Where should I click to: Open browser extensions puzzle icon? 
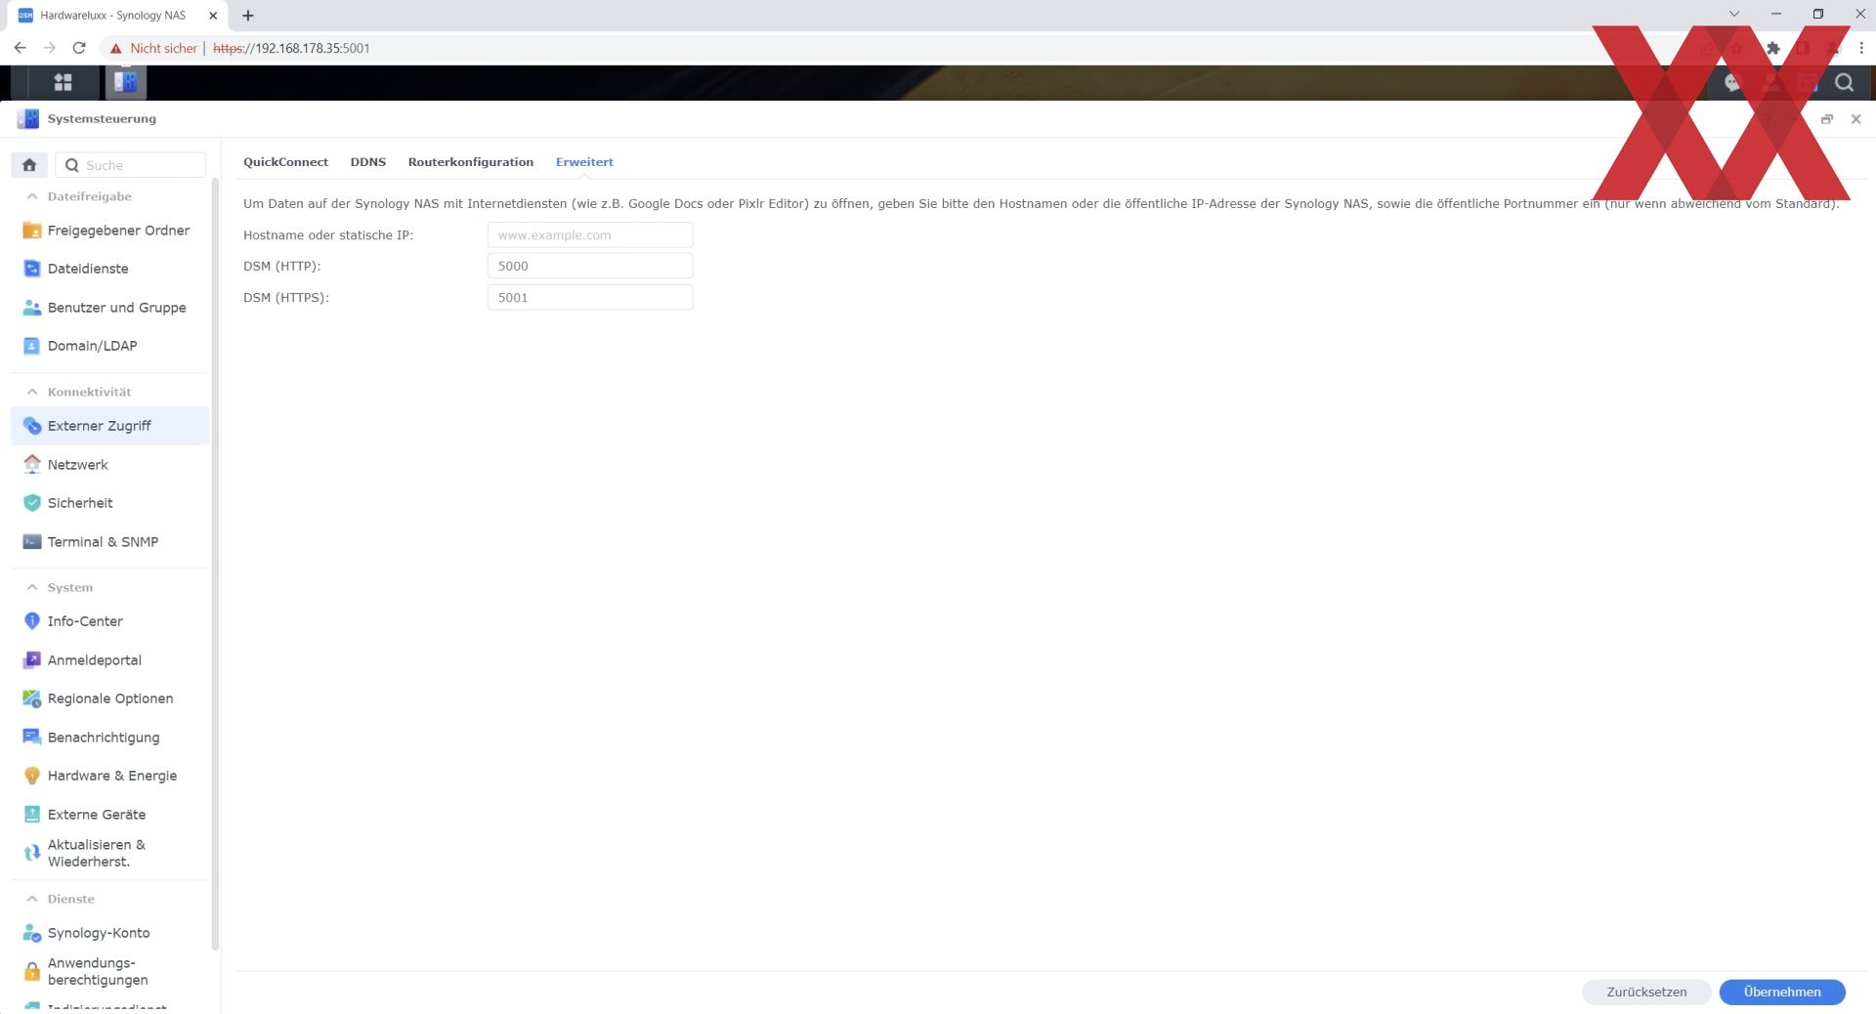pyautogui.click(x=1773, y=48)
